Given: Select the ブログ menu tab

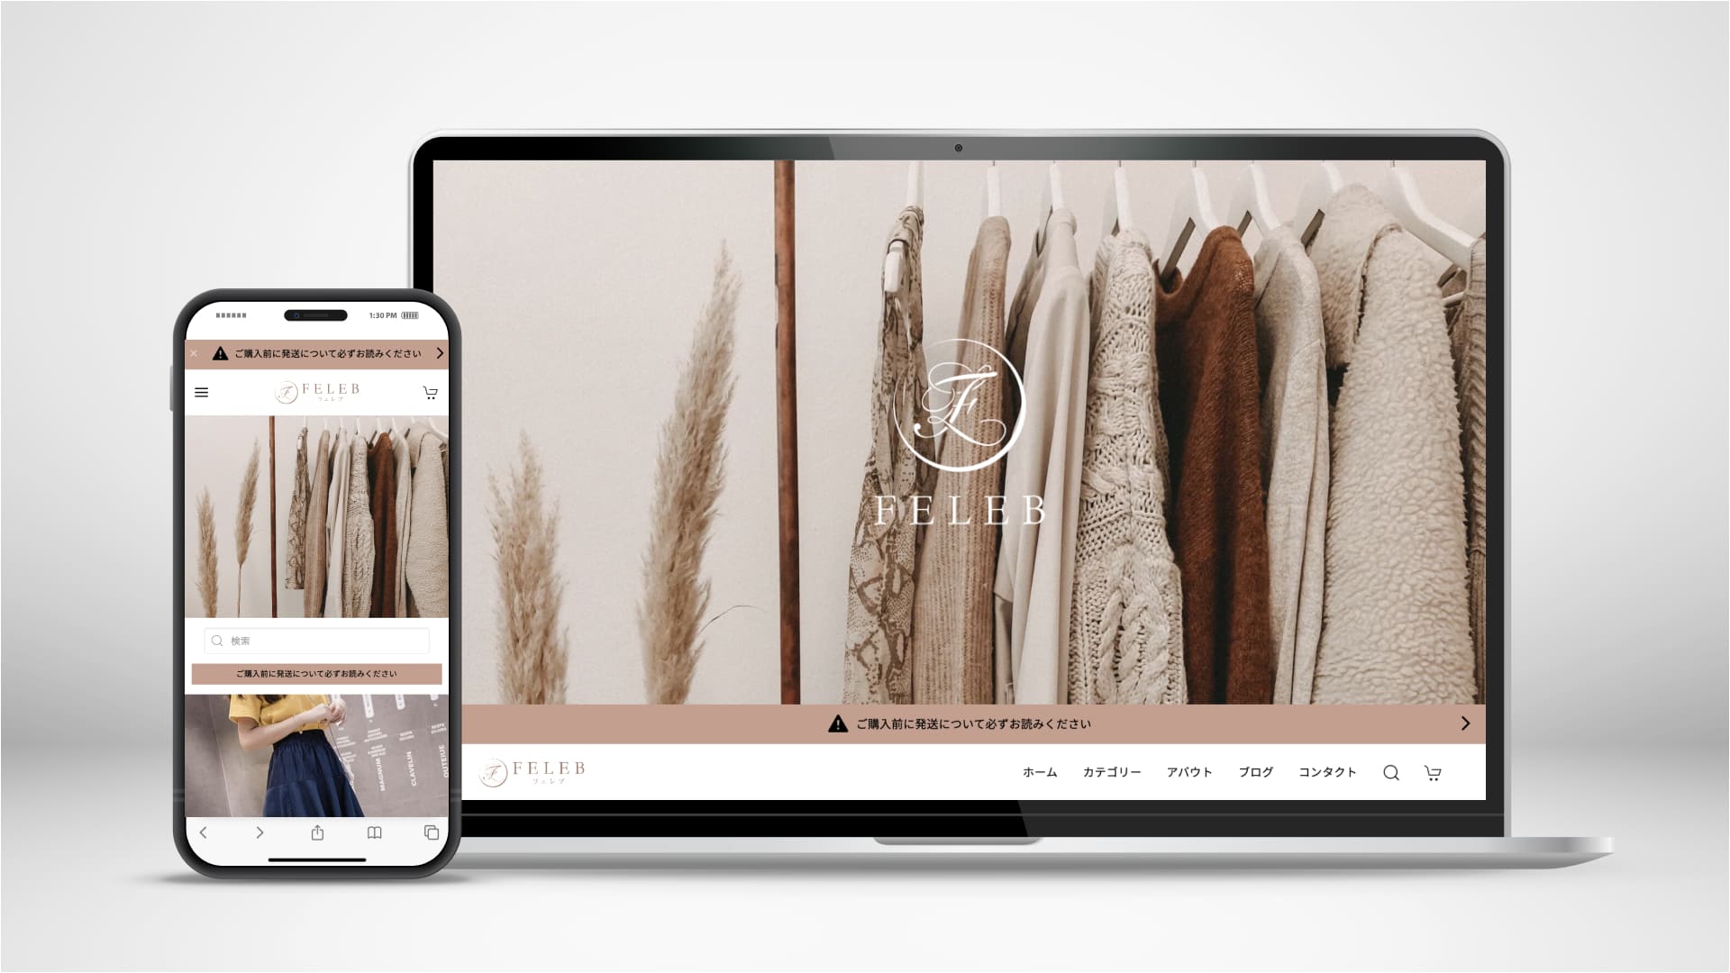Looking at the screenshot, I should click(1253, 772).
